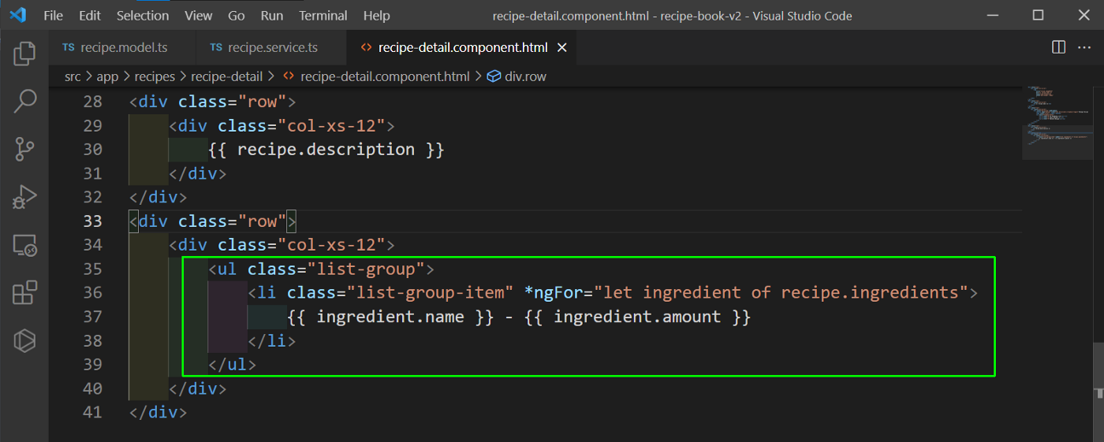Click line number 33 in the gutter
This screenshot has height=442, width=1104.
tap(92, 221)
